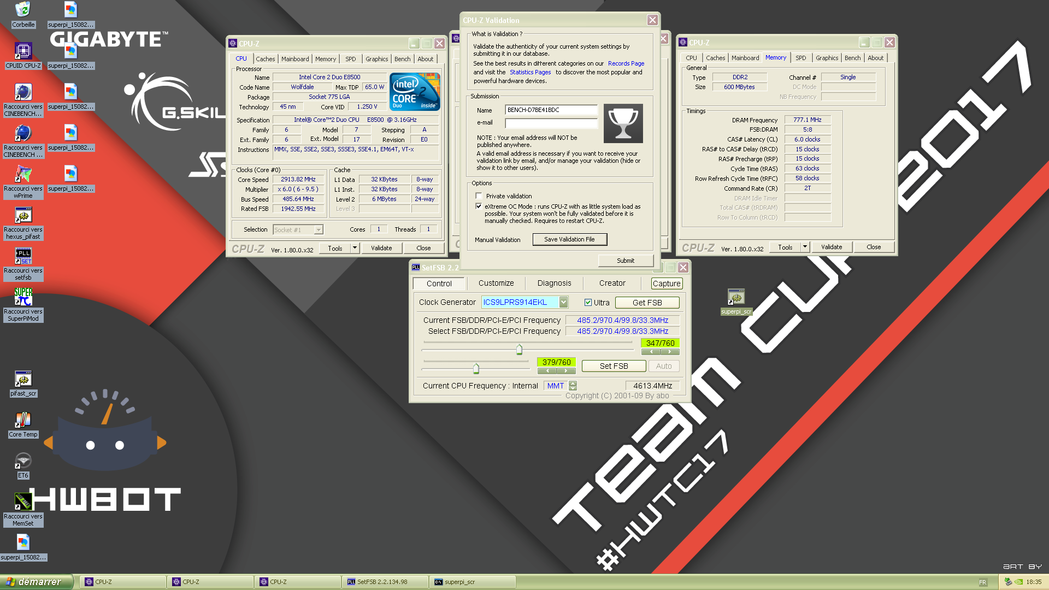Viewport: 1049px width, 590px height.
Task: Click the Get FSB button
Action: 647,303
